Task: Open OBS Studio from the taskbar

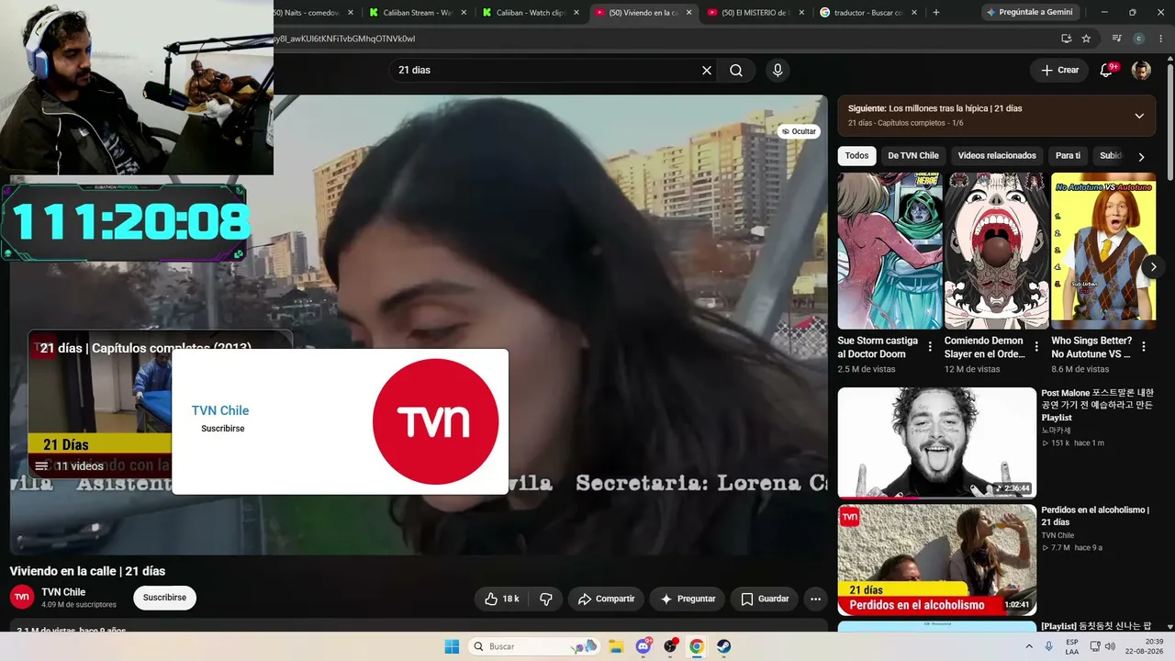Action: (670, 646)
